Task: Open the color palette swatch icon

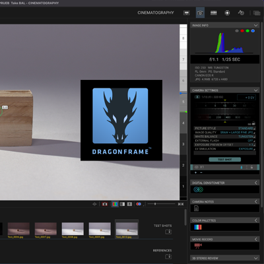Action: point(198,227)
